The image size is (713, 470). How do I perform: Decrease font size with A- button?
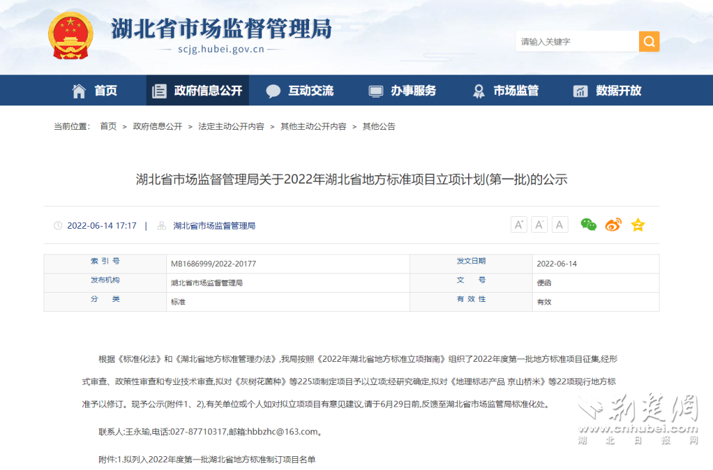tap(539, 225)
